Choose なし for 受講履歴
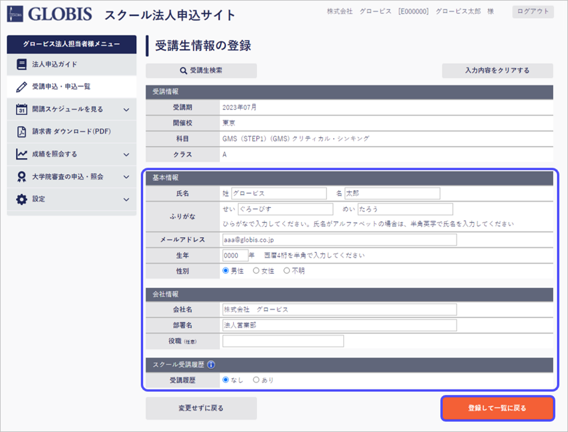Screen dimensions: 568x432 [x=226, y=380]
